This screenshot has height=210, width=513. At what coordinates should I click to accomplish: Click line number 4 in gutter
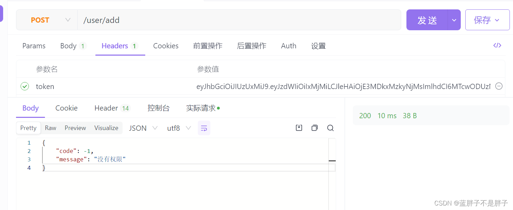point(29,168)
